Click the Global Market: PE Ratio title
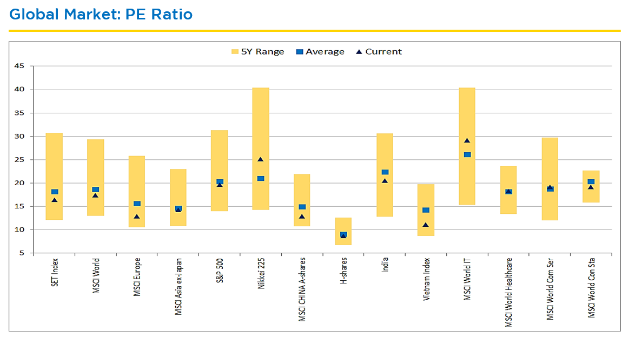The height and width of the screenshot is (338, 622). (101, 14)
